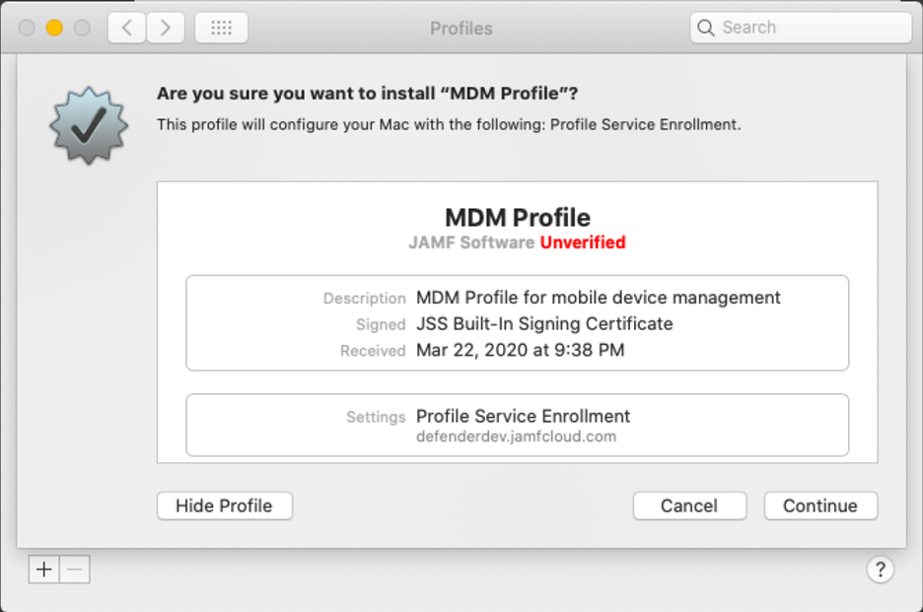
Task: Click the JAMF Software publisher name
Action: tap(471, 242)
